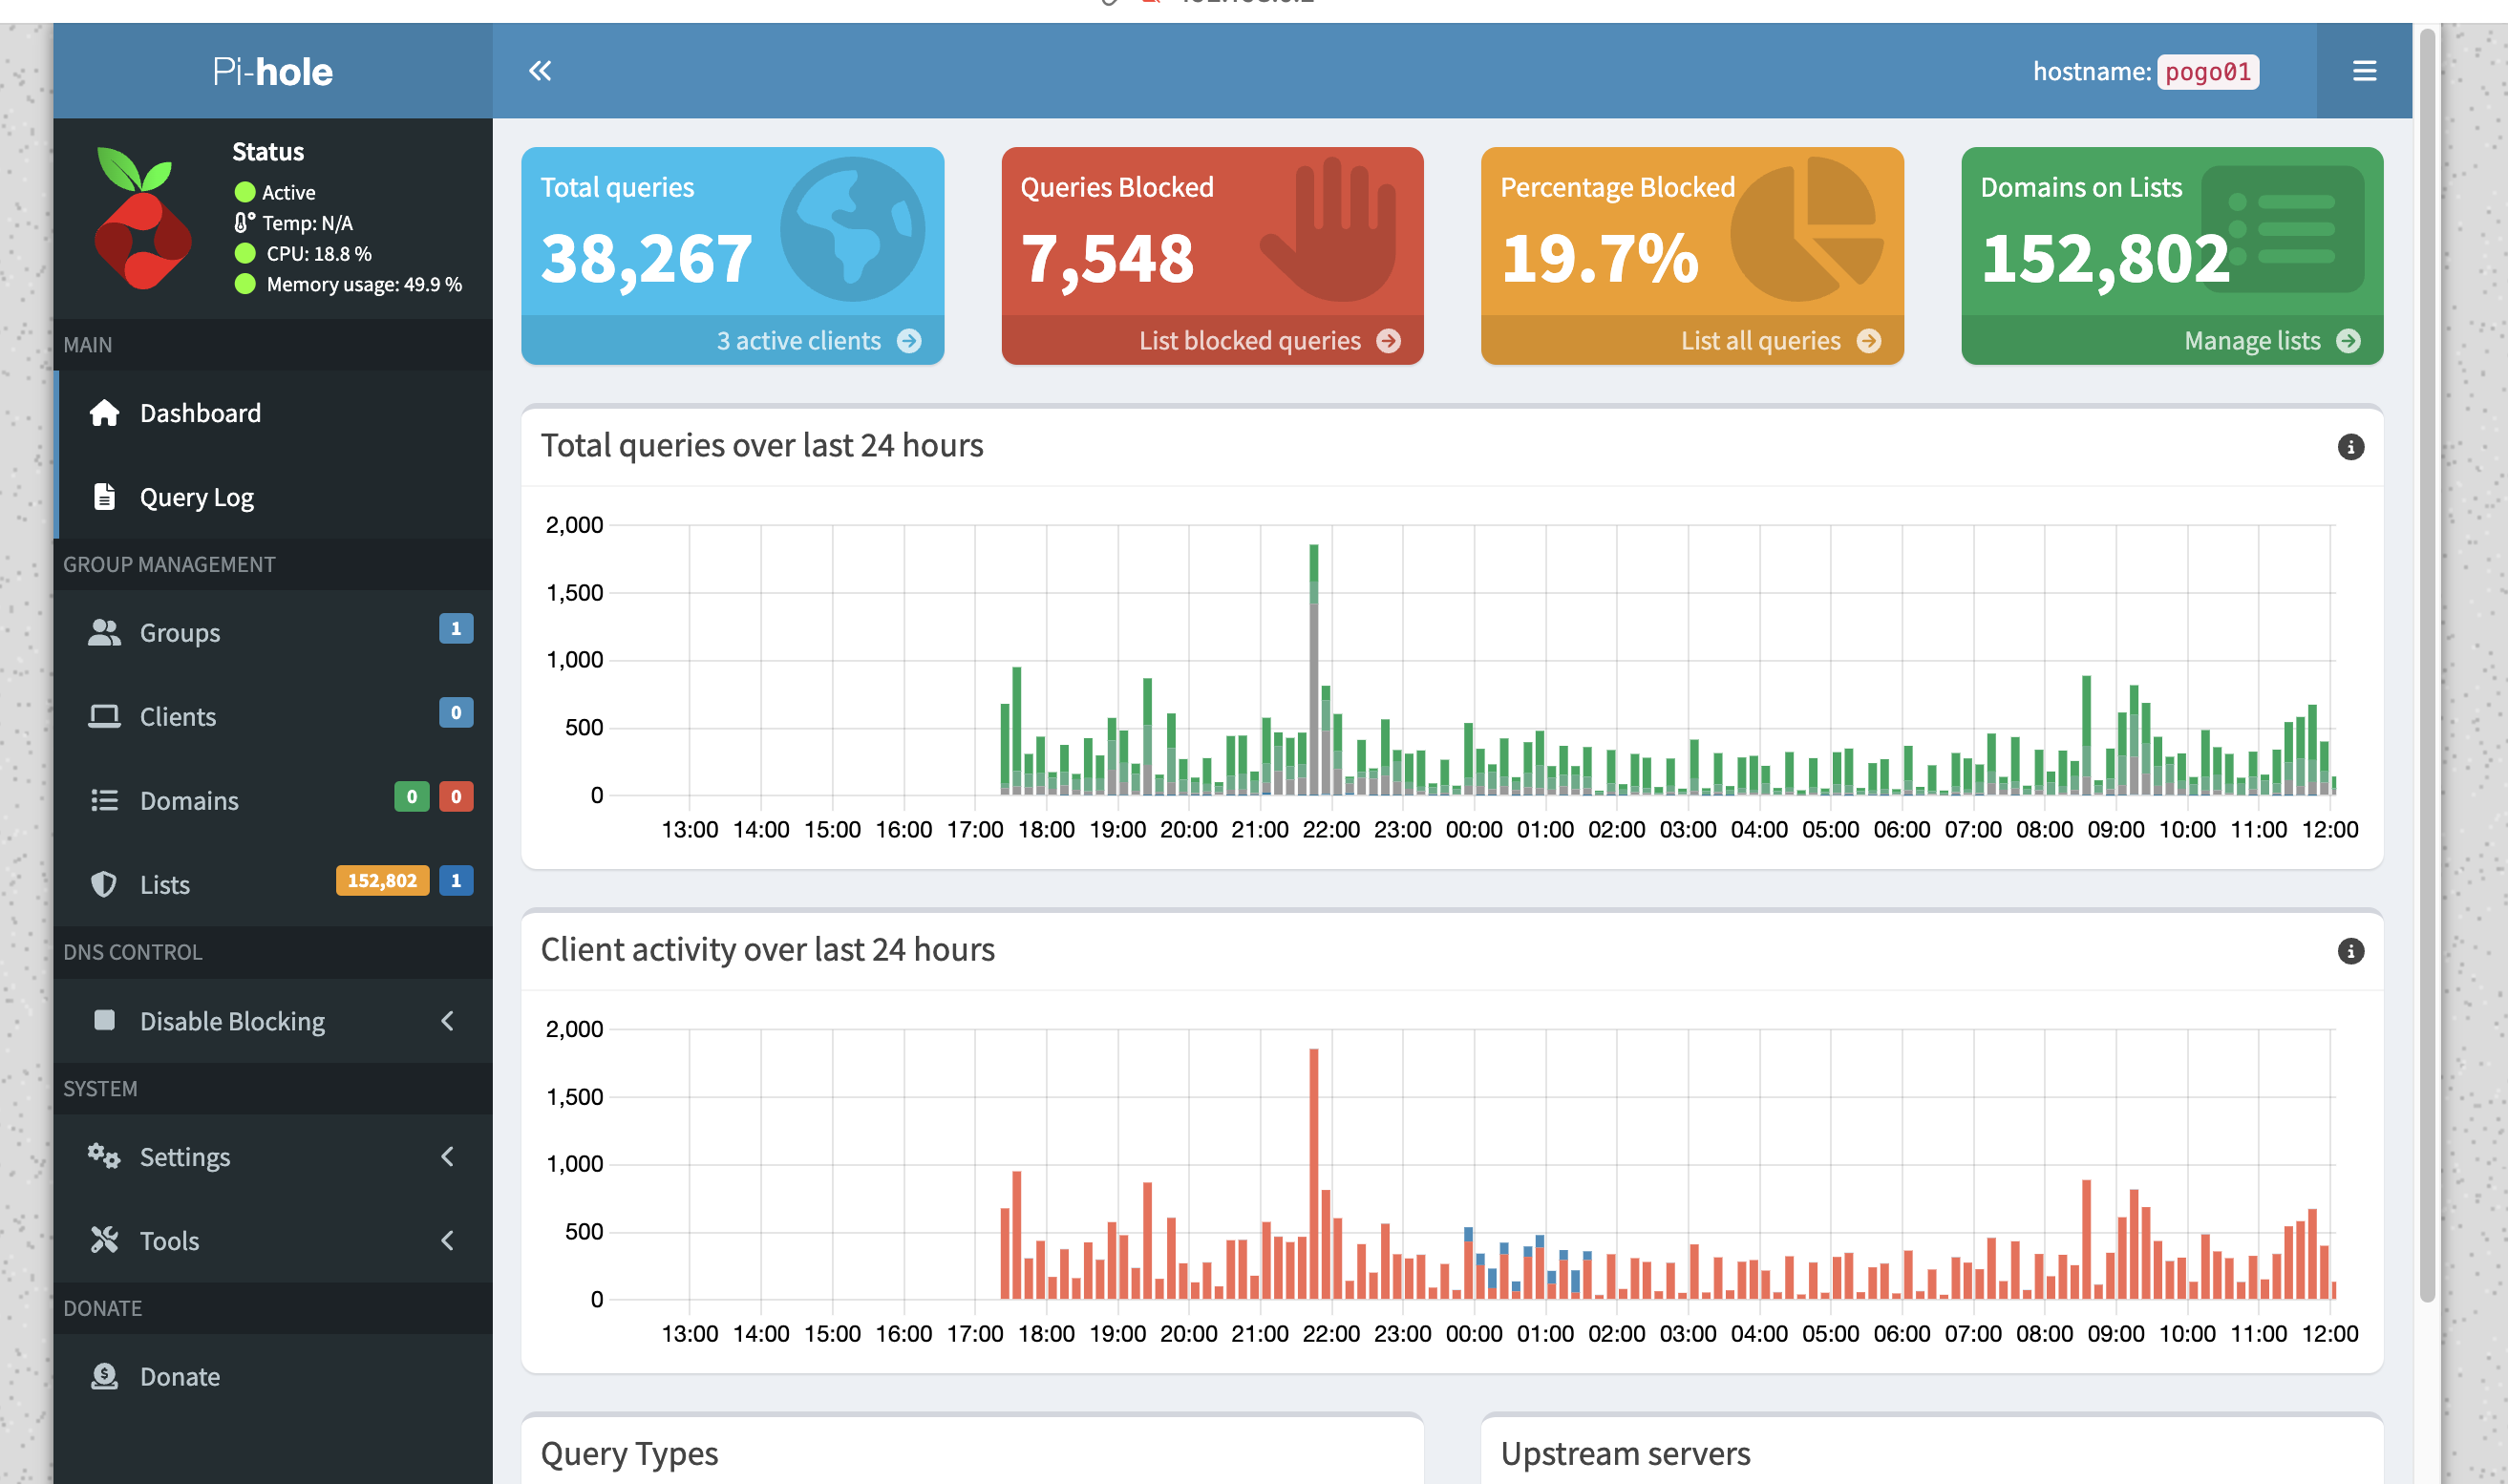Click 'List blocked queries' link
Viewport: 2508px width, 1484px height.
(x=1249, y=341)
